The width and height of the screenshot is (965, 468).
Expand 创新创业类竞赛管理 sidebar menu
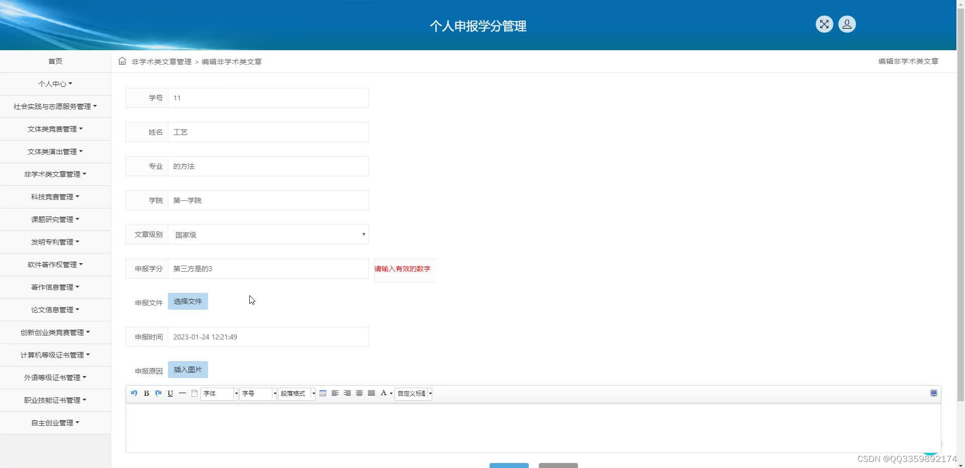tap(55, 332)
